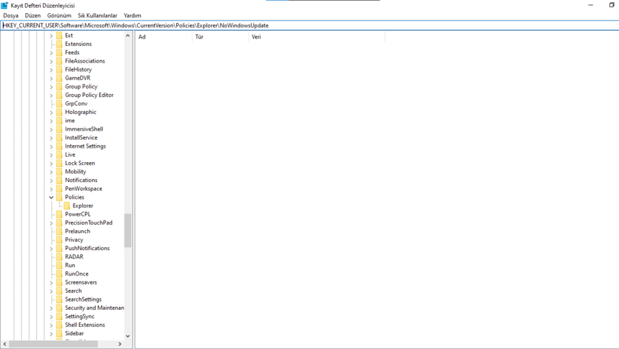Select the Group Policy key label
The image size is (619, 349).
81,87
